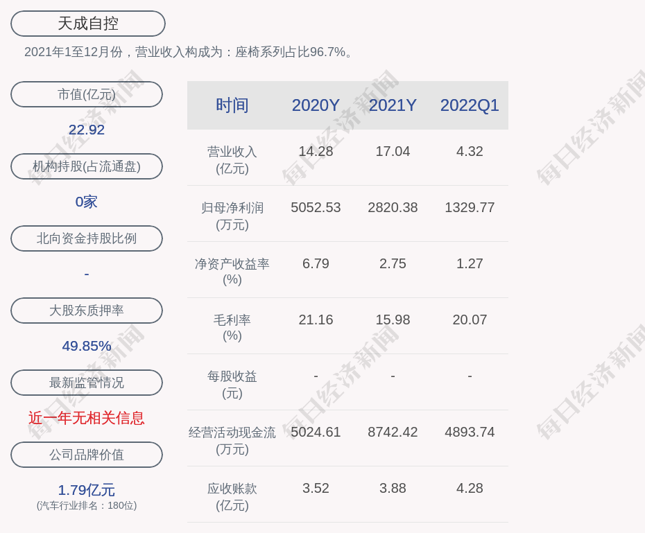645x533 pixels.
Task: Click the 0家 institutional holdings value
Action: coord(87,202)
